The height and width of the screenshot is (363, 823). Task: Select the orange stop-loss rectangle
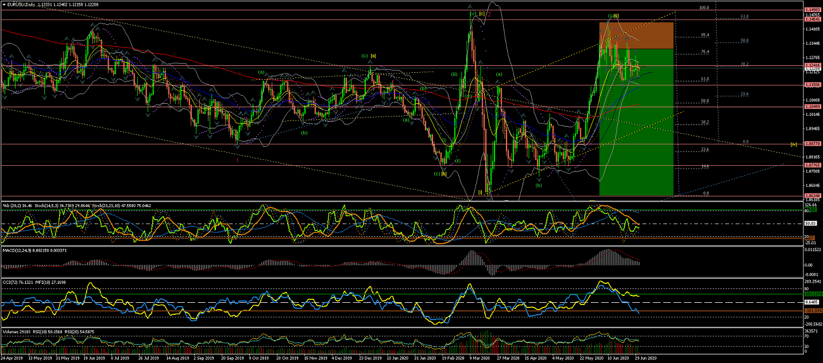click(x=636, y=36)
